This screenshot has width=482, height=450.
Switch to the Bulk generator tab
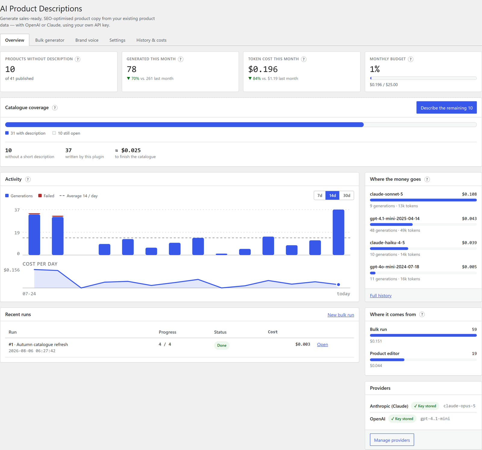[x=50, y=40]
